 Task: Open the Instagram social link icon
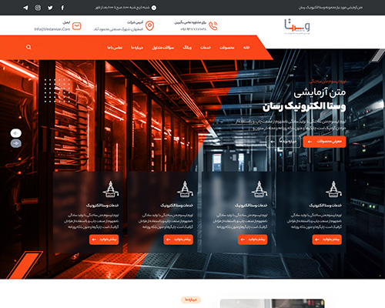point(38,8)
